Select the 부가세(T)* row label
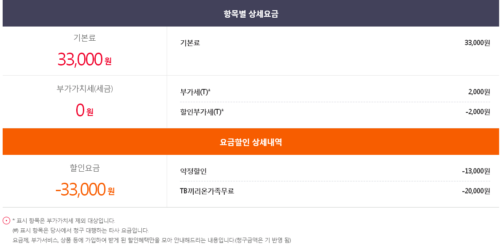The image size is (500, 250). [x=195, y=92]
